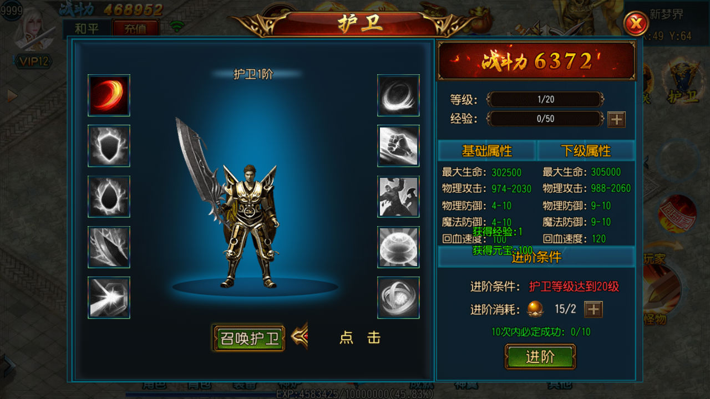710x399 pixels.
Task: Toggle the 和平 peace mode button
Action: [x=87, y=29]
